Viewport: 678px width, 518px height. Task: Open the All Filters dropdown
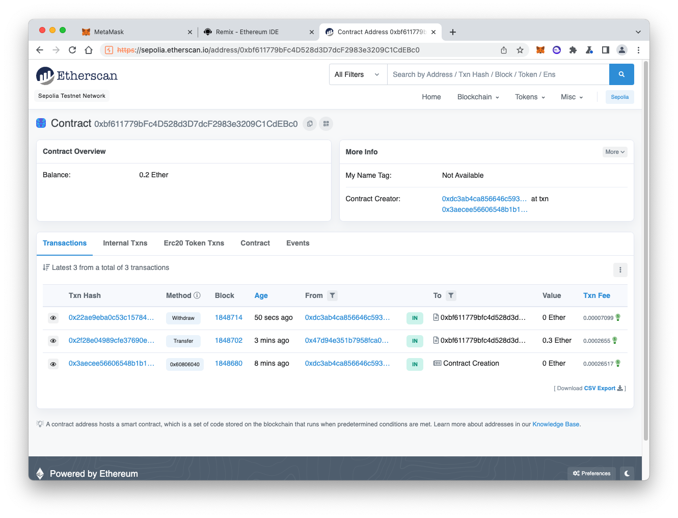point(358,74)
